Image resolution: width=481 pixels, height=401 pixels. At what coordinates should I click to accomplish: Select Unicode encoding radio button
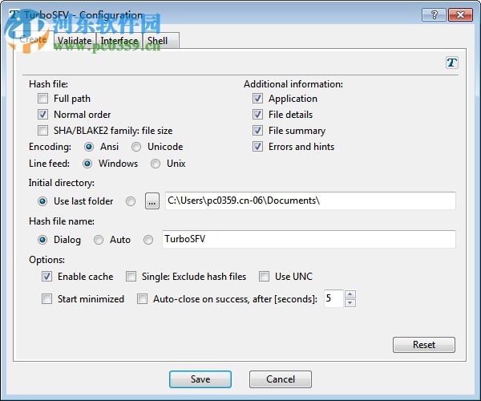(136, 147)
